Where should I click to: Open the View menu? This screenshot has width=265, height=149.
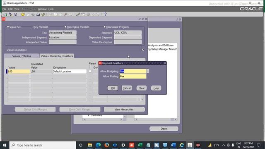[17, 9]
